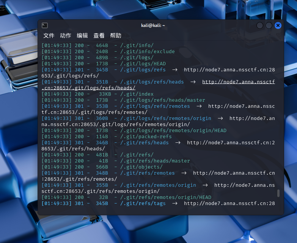Minimize the kali terminal window
297x243 pixels.
[260, 25]
